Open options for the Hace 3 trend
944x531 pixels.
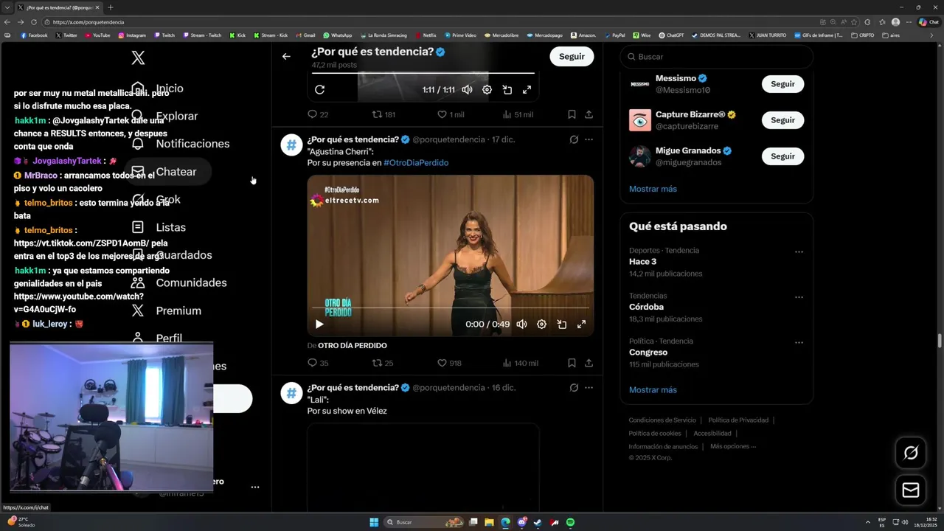point(799,252)
